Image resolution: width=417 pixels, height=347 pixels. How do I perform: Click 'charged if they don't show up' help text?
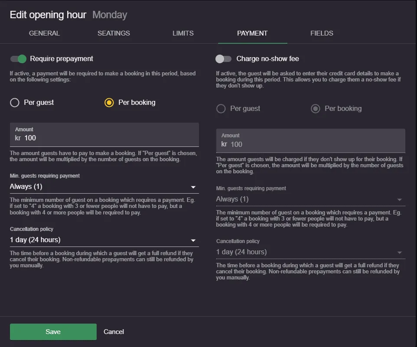pos(309,165)
